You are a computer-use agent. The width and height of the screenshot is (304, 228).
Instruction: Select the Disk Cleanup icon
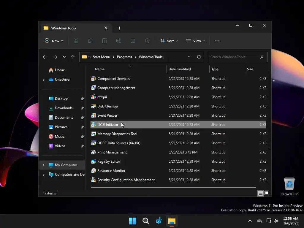pos(94,106)
